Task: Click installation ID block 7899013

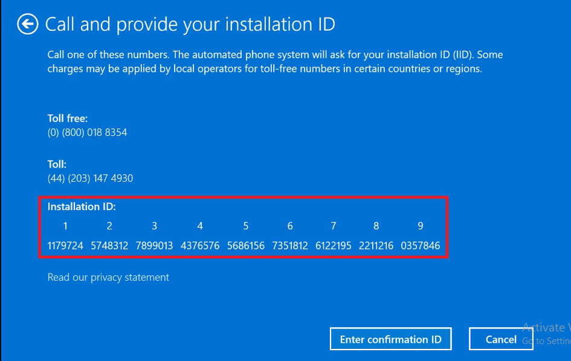Action: click(x=154, y=246)
